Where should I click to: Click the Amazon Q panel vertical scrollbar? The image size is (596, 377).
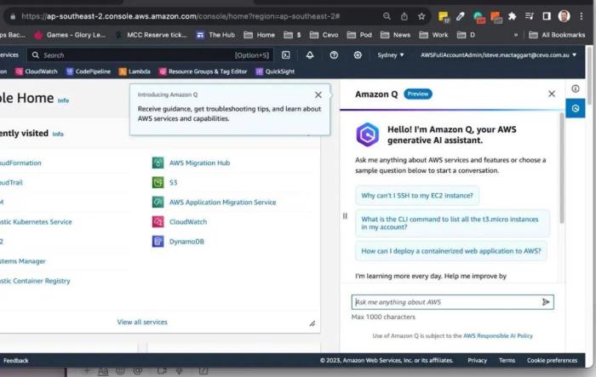pos(562,168)
